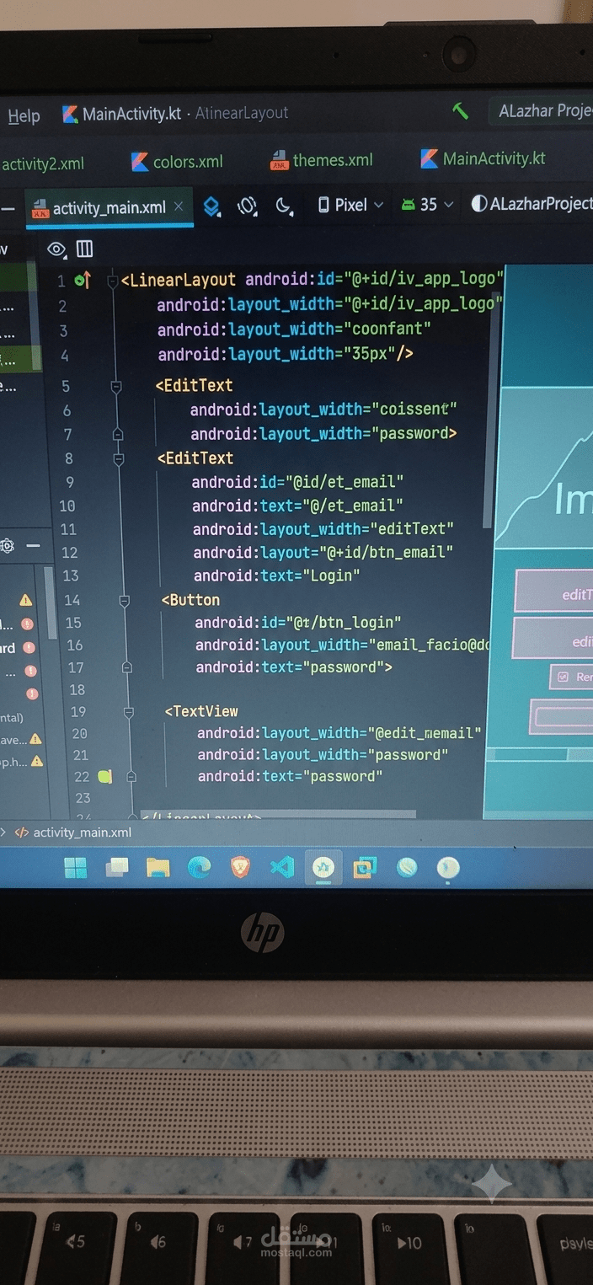Click the green hammer build icon
Screen dimensions: 593x1285
(x=460, y=111)
